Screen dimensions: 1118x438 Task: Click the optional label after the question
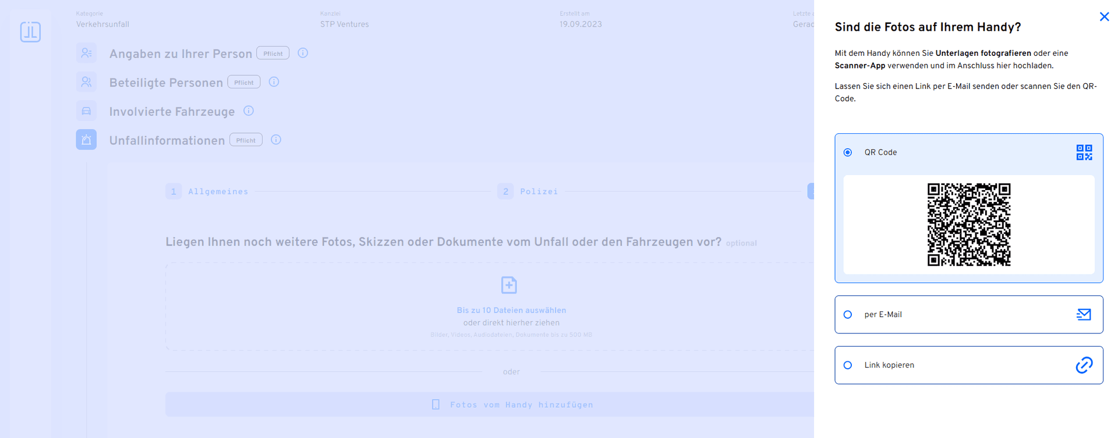point(741,244)
